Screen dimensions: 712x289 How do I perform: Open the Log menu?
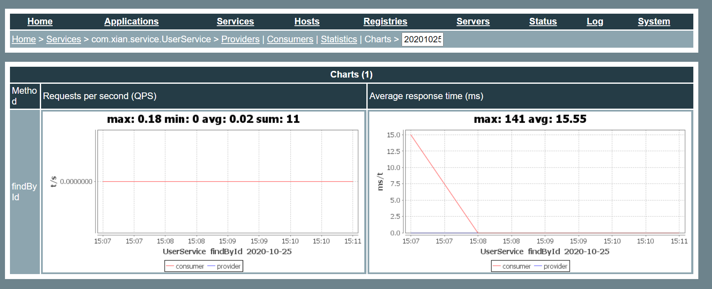coord(595,22)
